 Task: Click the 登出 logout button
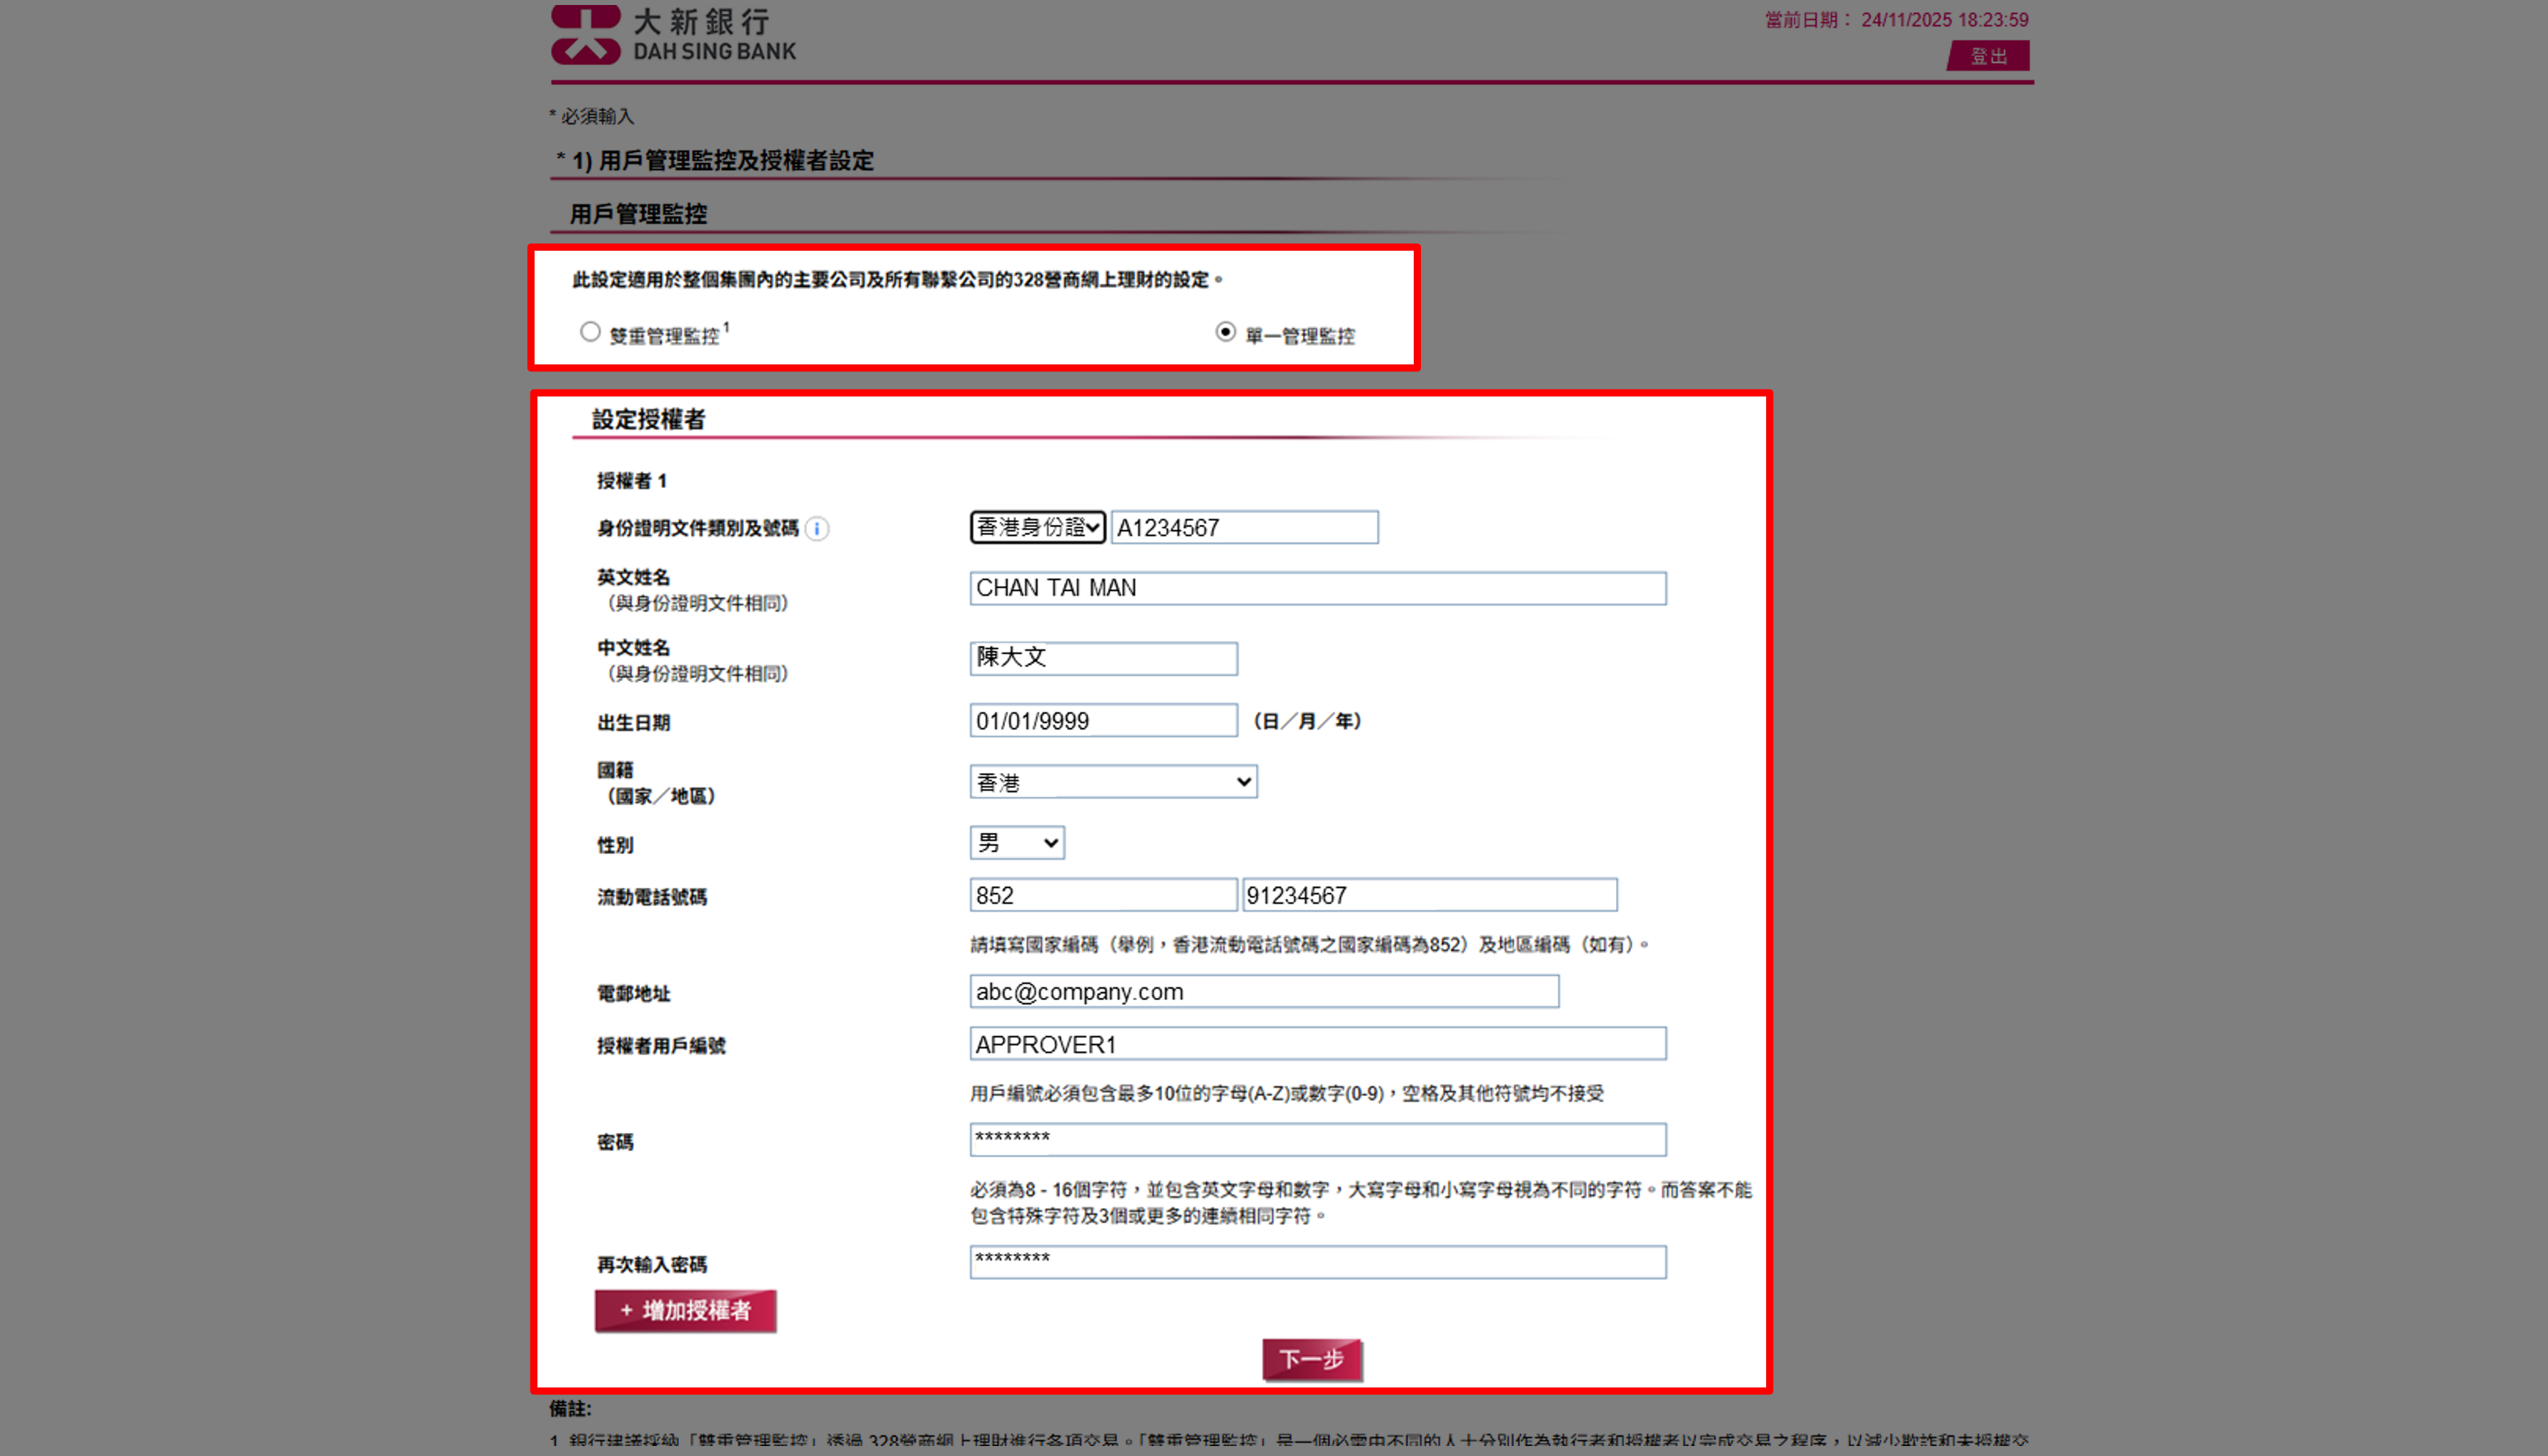coord(1988,55)
